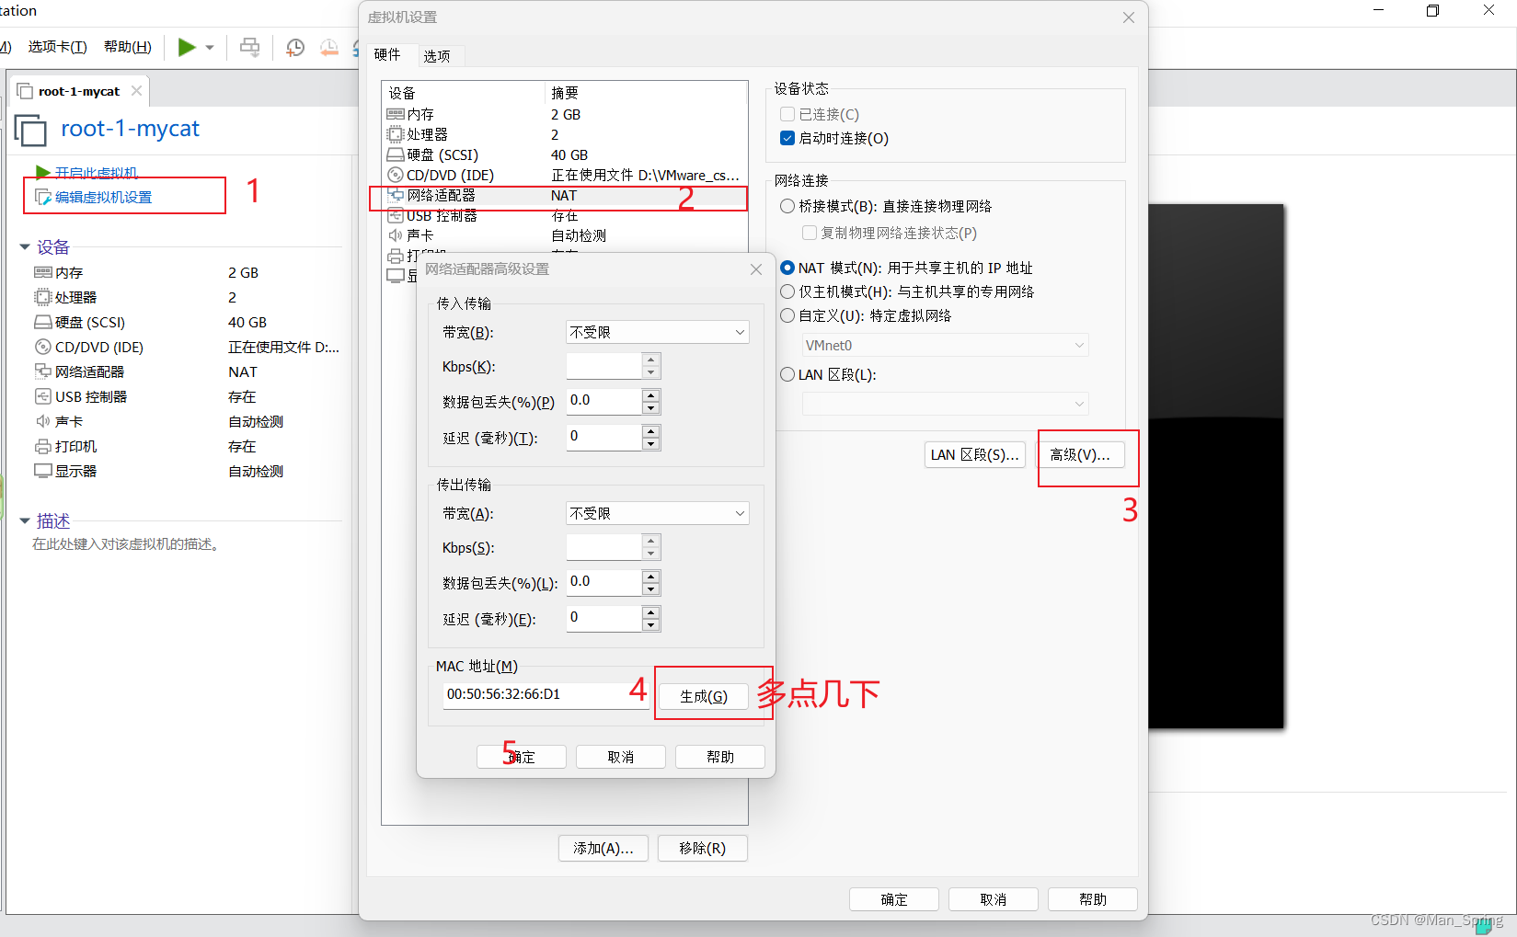Increase incoming 数据包丢失(%)(P) spinner value

pos(651,395)
